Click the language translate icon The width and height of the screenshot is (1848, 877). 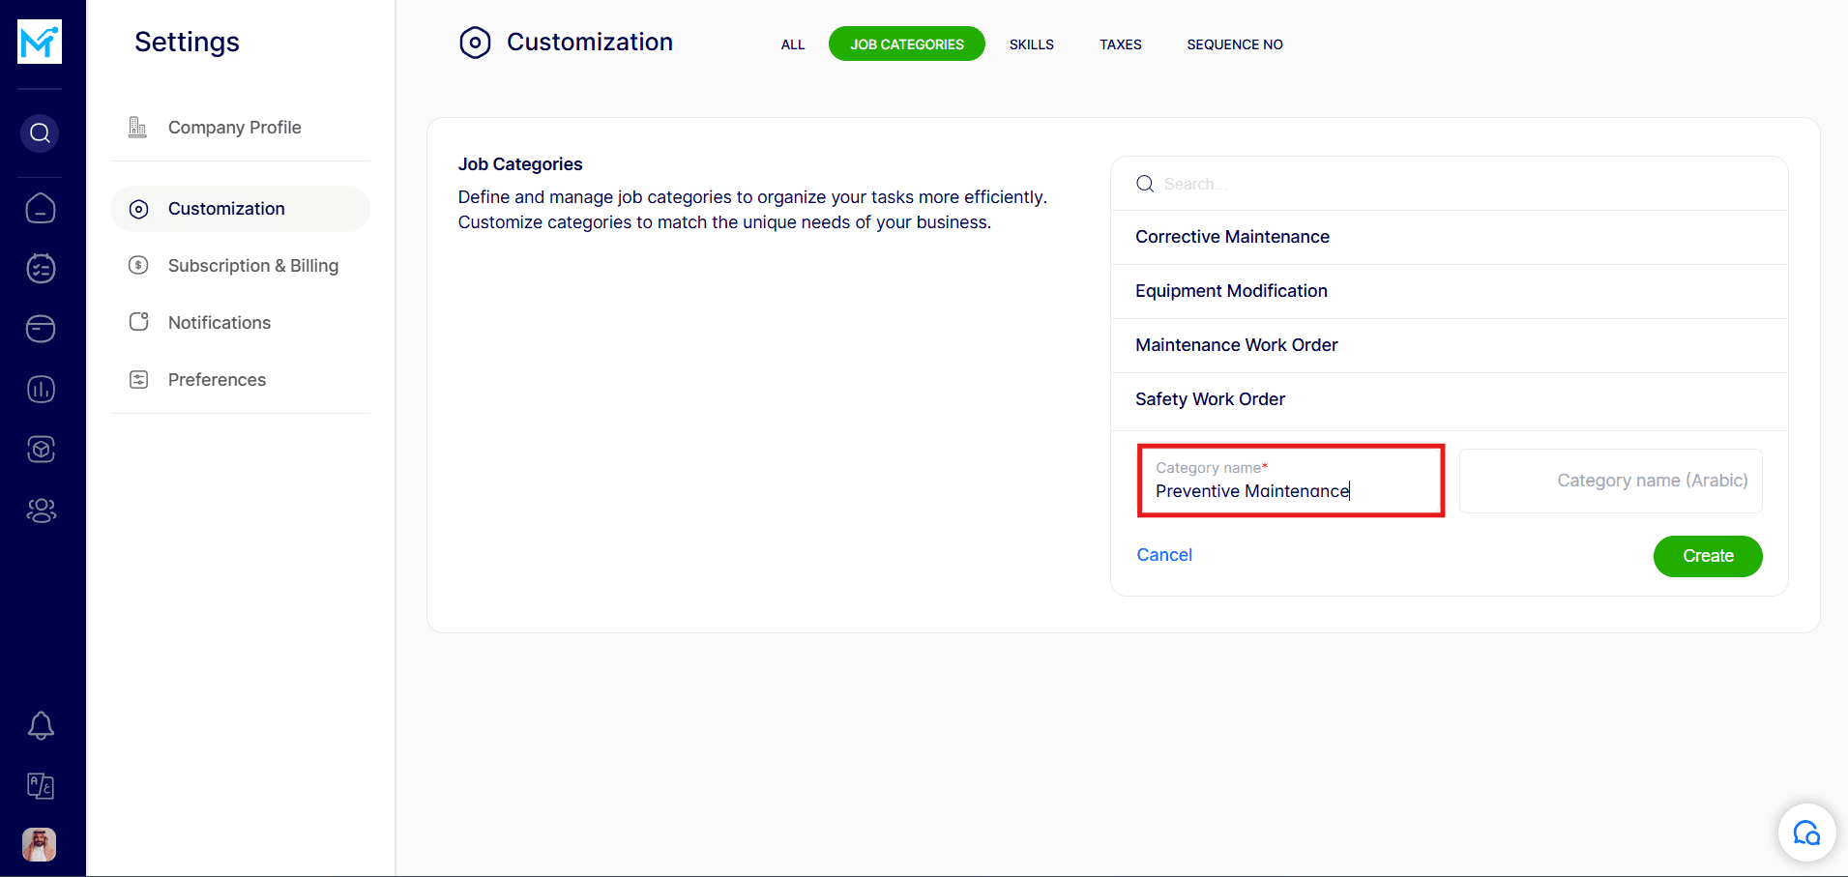pos(41,785)
